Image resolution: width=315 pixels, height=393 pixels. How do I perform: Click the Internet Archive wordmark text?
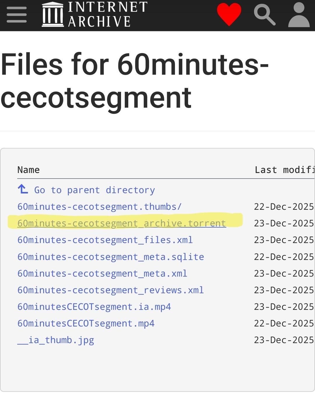point(107,15)
